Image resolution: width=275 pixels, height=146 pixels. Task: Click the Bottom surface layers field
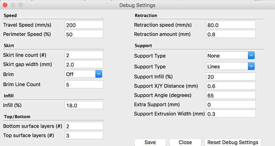point(84,126)
